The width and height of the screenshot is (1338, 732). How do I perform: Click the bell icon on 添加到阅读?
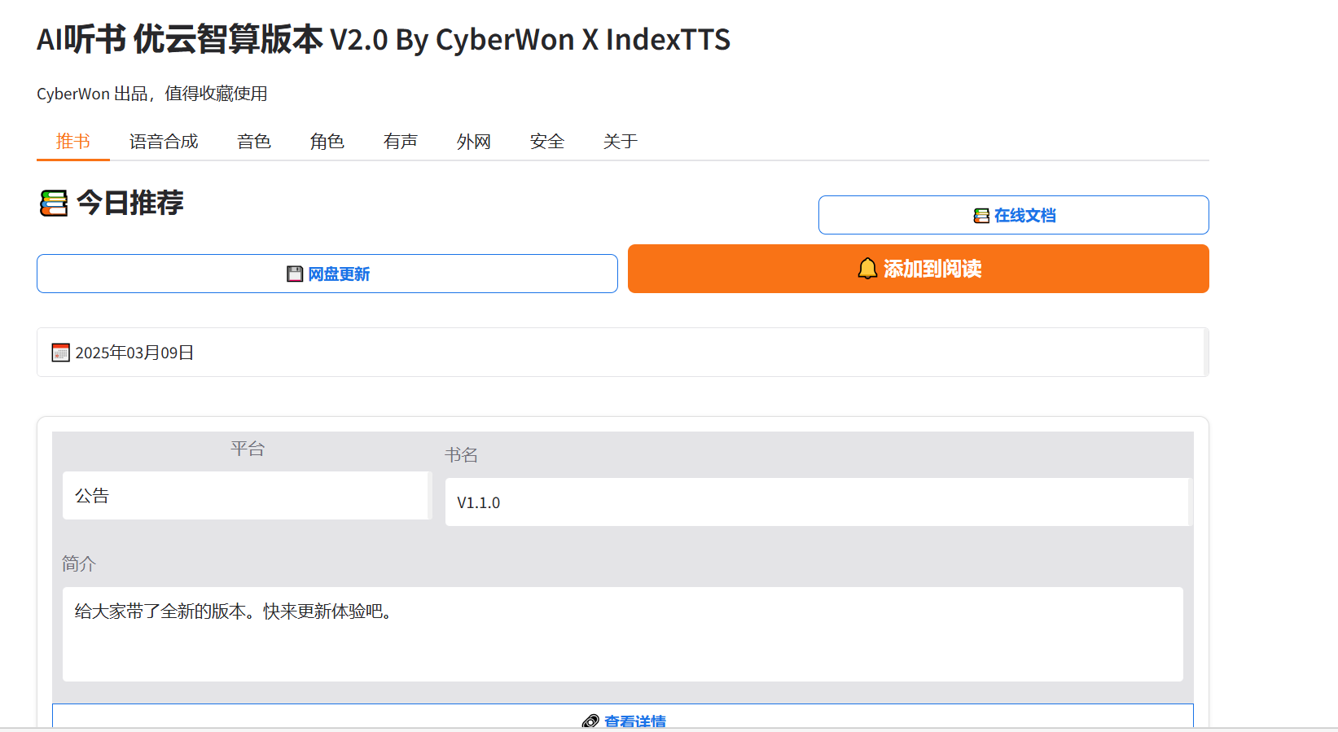[x=867, y=269]
